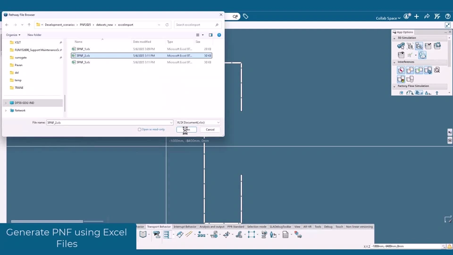Open the XLSX Document file type dropdown
This screenshot has width=453, height=255.
coord(198,123)
